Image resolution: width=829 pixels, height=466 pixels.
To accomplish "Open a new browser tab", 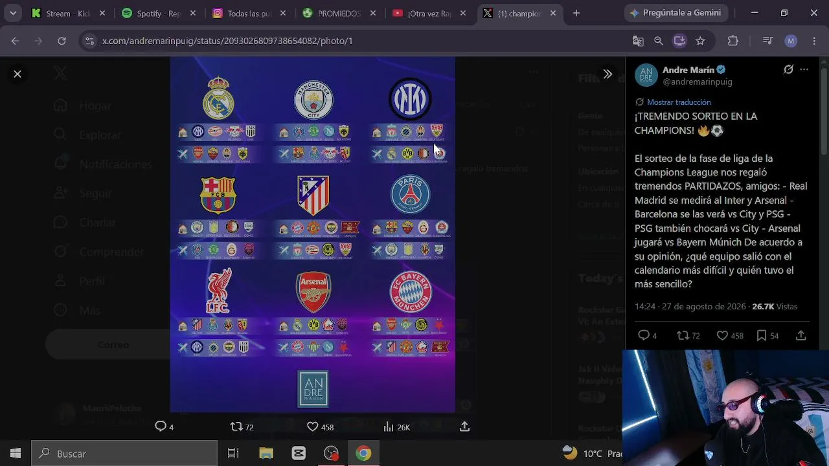I will [576, 13].
